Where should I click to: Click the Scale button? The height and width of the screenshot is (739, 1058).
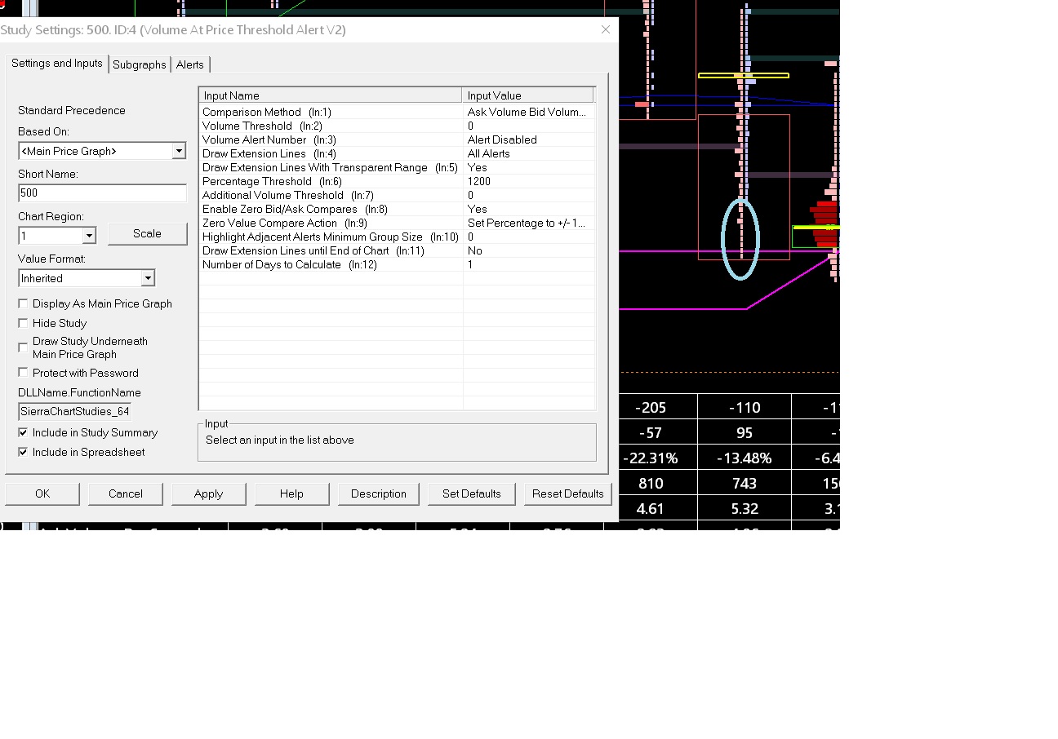(x=147, y=233)
